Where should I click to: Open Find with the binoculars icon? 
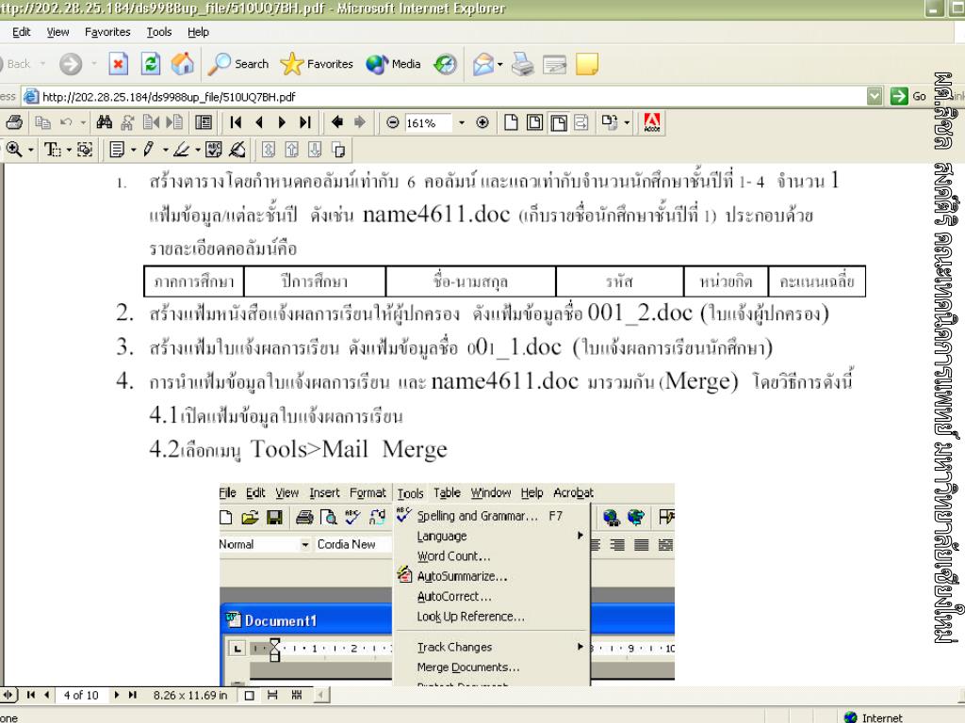pos(104,122)
